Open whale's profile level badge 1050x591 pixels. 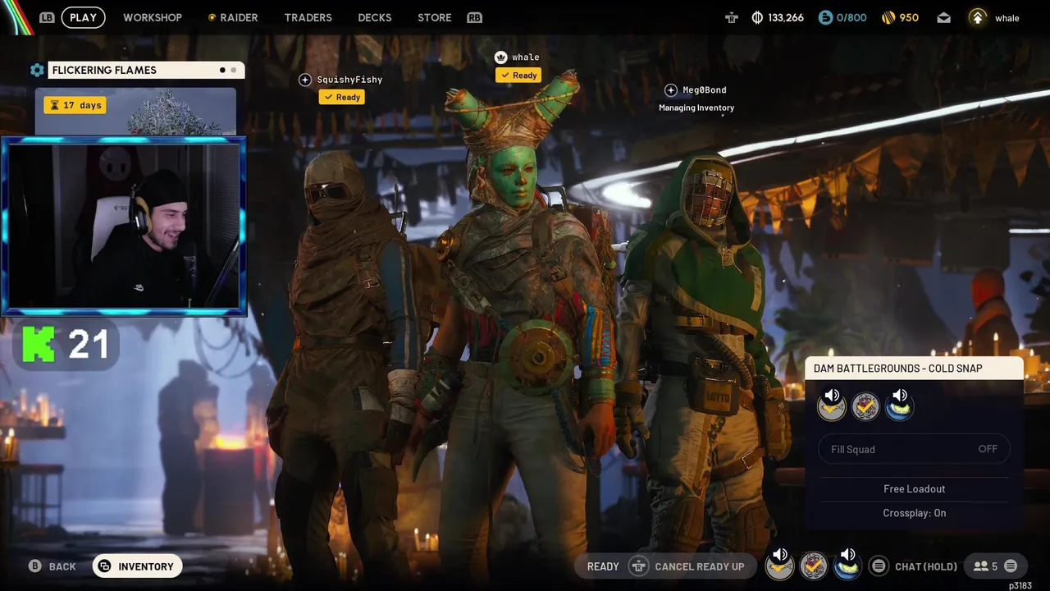coord(978,17)
